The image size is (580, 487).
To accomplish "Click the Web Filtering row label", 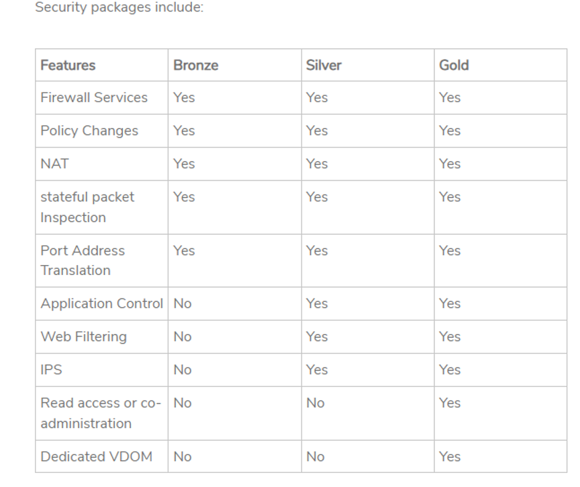I will (x=83, y=337).
